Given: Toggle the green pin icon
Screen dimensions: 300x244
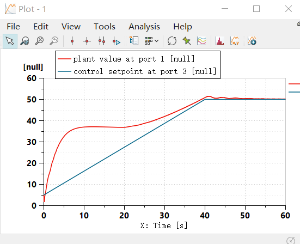Looking at the screenshot, I should (x=187, y=41).
